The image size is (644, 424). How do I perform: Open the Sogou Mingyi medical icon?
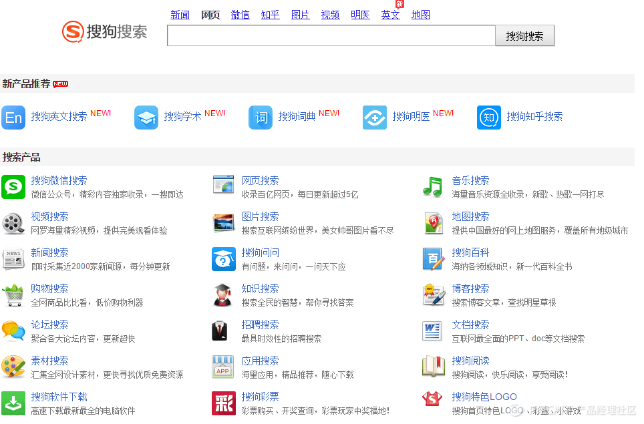tap(375, 118)
